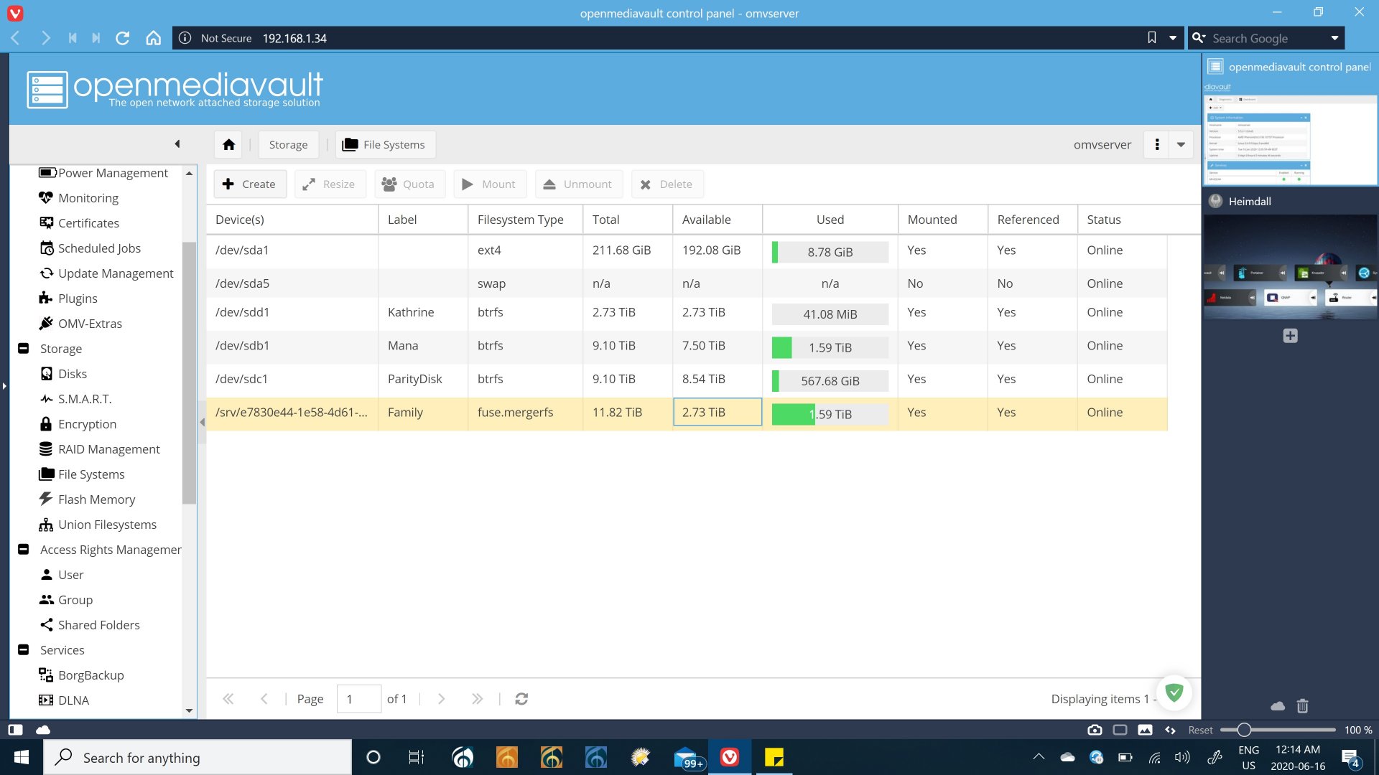Open BorgBackup service
The width and height of the screenshot is (1379, 775).
coord(81,675)
